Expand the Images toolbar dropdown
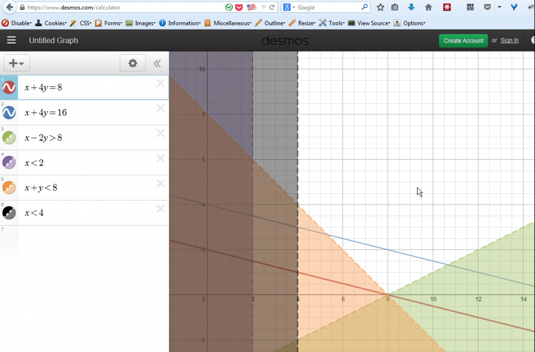Image resolution: width=535 pixels, height=352 pixels. [x=144, y=23]
